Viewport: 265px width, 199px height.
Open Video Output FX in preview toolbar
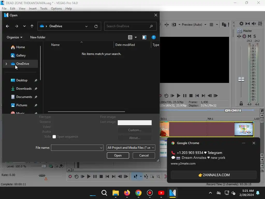point(167,25)
